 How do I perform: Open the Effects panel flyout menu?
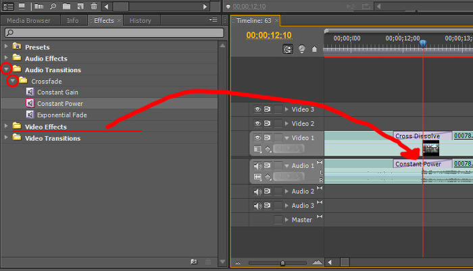click(213, 20)
